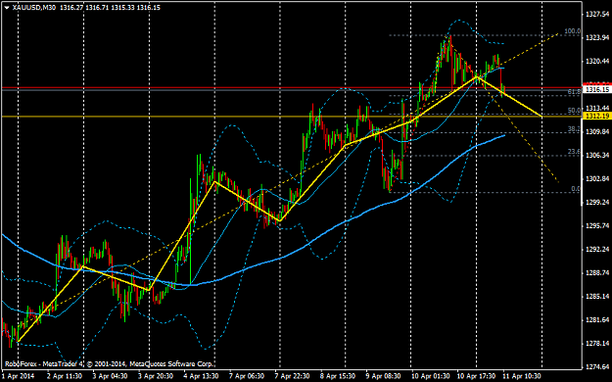
Task: Click the open price value 1316.27
Action: coord(71,8)
